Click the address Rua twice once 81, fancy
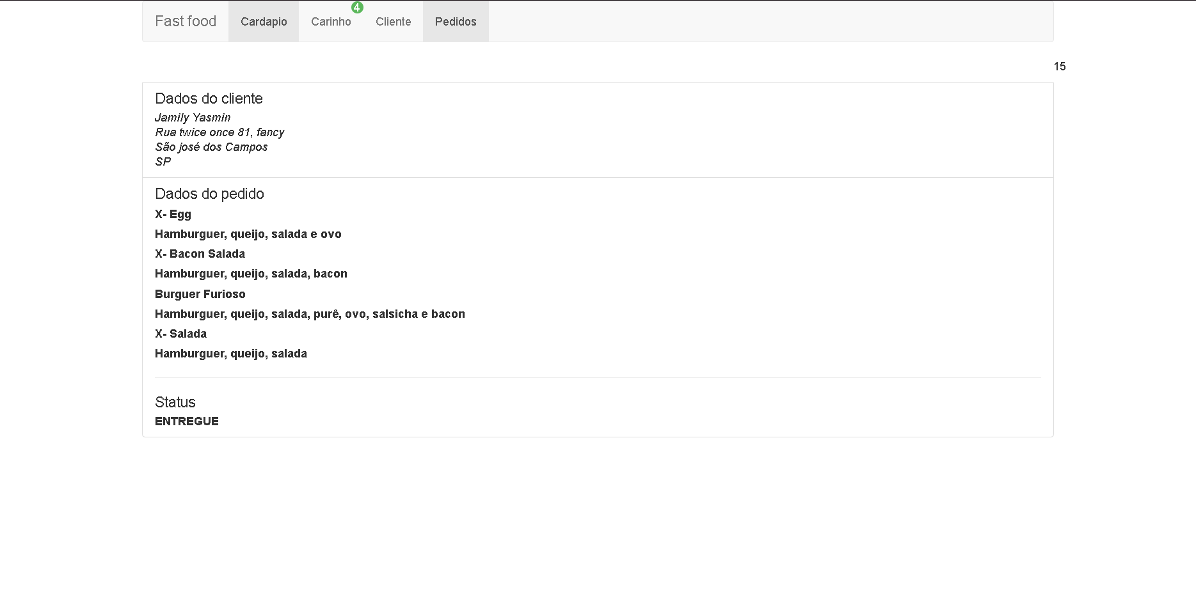The image size is (1196, 603). 219,132
